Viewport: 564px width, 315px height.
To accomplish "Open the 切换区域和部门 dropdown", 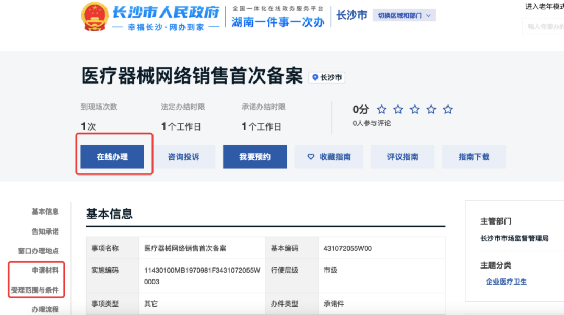I will tap(404, 15).
